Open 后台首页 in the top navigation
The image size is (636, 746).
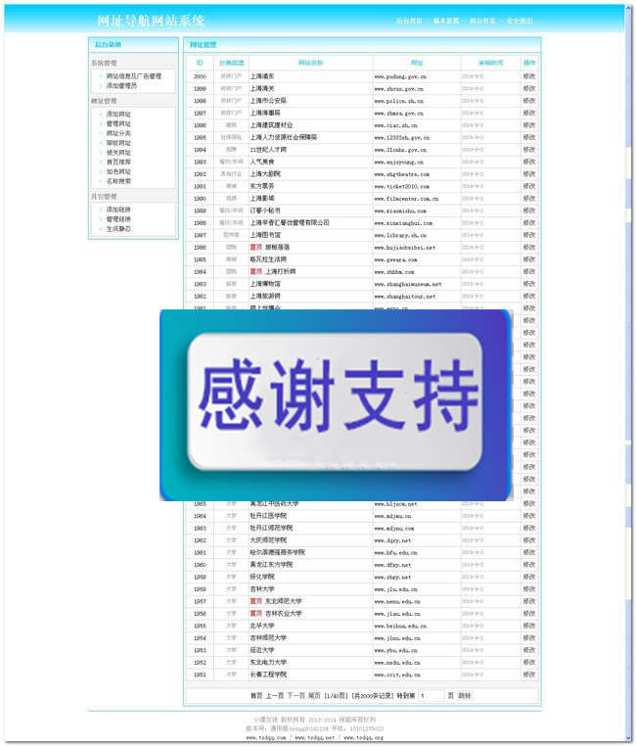[409, 21]
